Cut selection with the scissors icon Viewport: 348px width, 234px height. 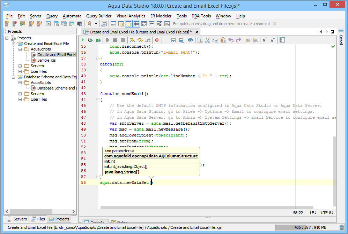(x=208, y=40)
